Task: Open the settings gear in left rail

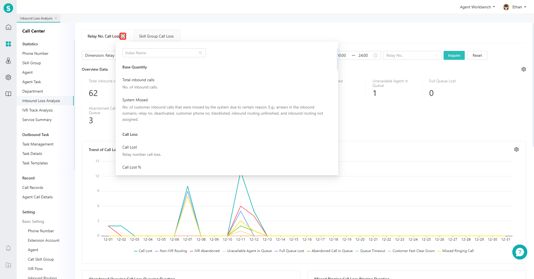Action: [8, 77]
